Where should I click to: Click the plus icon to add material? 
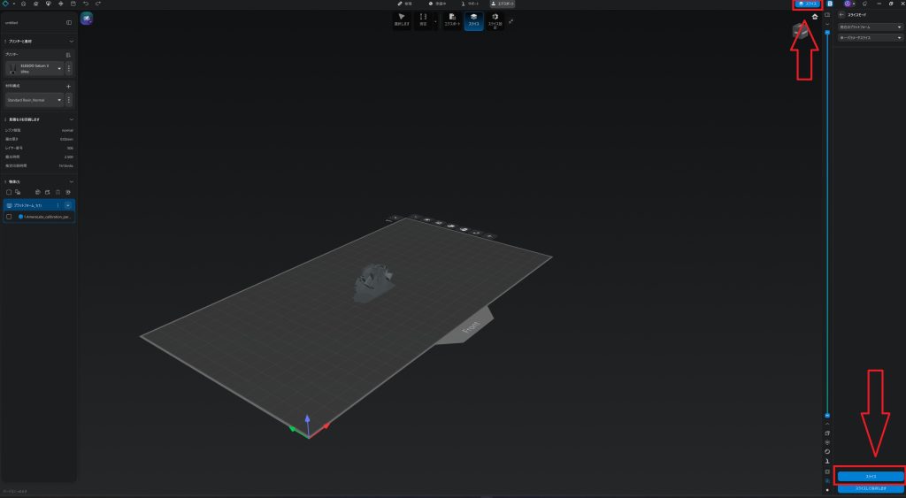69,86
